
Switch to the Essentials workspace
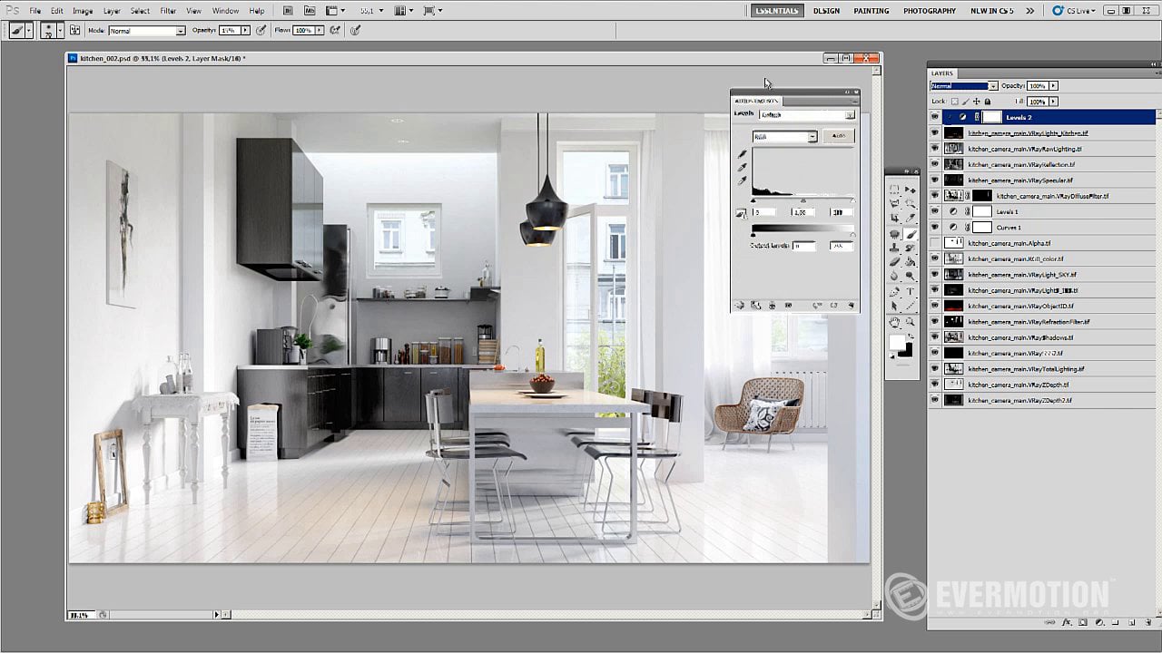click(x=777, y=11)
